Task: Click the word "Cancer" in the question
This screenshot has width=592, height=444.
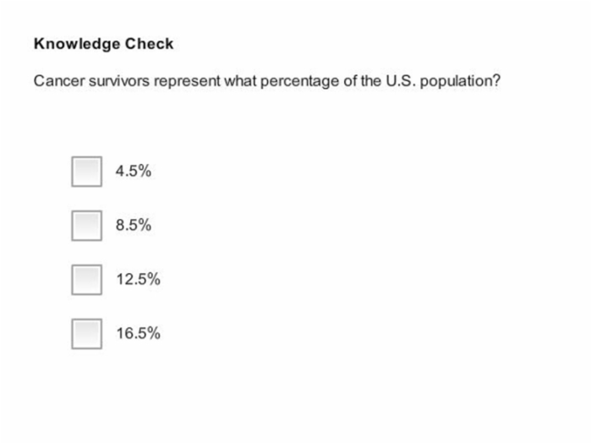Action: (59, 81)
